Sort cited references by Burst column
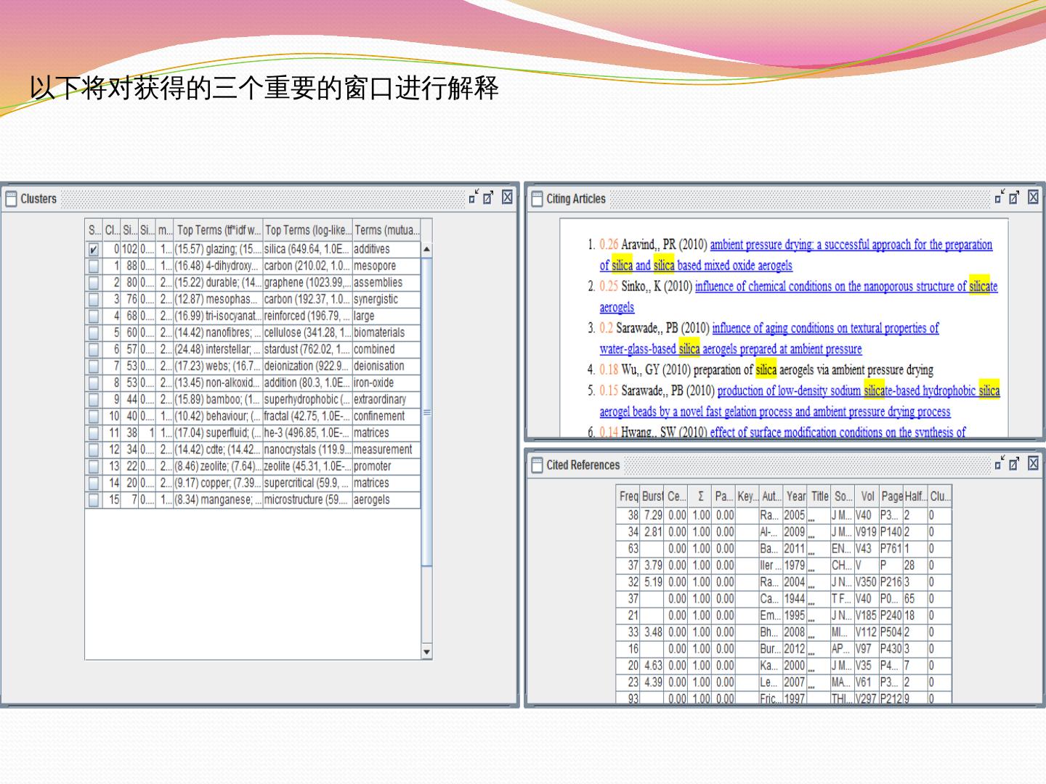The height and width of the screenshot is (784, 1046). tap(652, 497)
